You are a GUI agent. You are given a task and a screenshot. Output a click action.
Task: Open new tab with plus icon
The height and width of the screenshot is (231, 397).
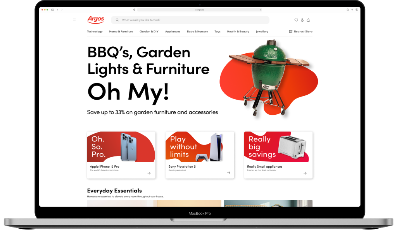coord(352,10)
